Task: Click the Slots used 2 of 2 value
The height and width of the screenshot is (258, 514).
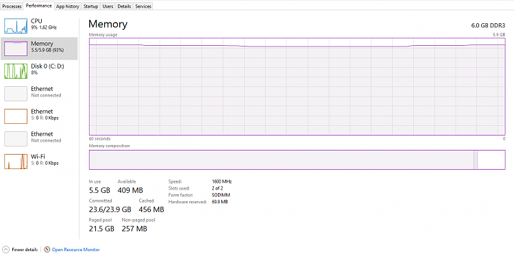Action: point(217,188)
